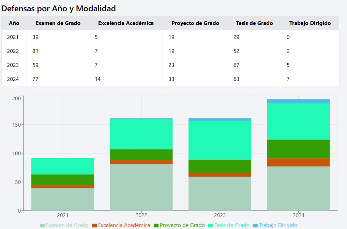Click the Excelencia Académica column header
Viewport: 347px width, 229px height.
pyautogui.click(x=126, y=23)
